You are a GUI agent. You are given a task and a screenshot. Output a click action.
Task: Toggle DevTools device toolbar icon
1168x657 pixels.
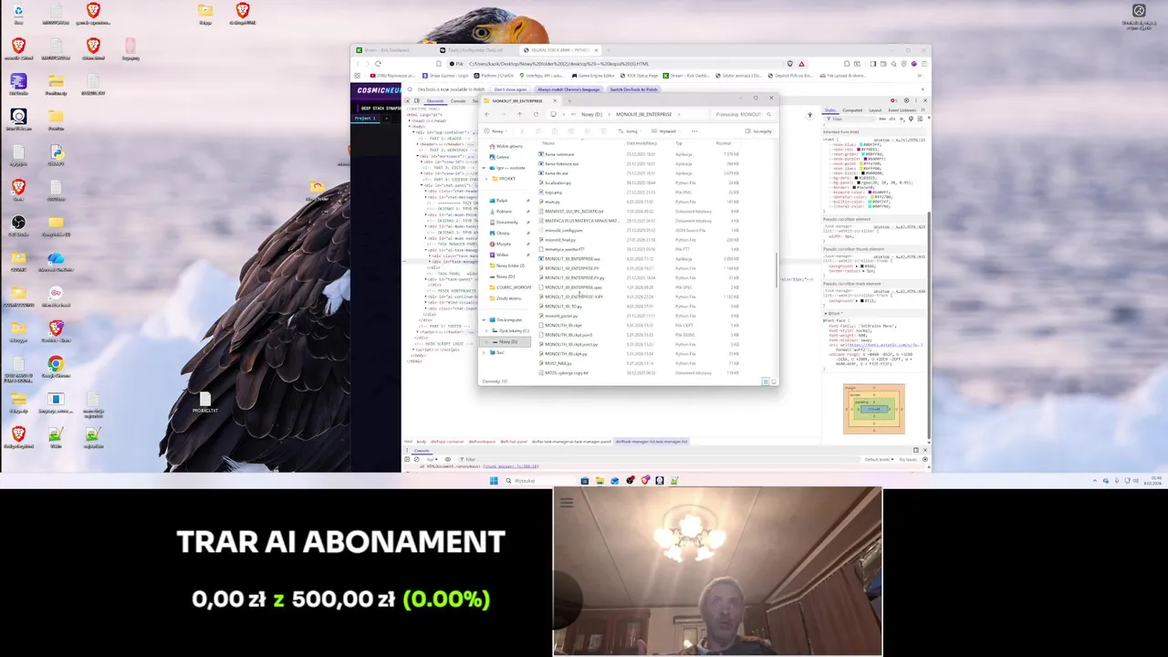tap(417, 100)
